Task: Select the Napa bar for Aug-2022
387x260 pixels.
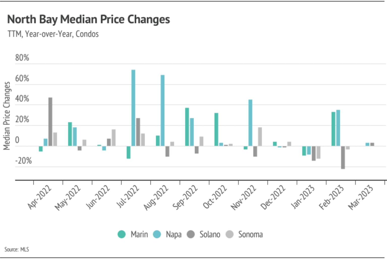Action: click(x=162, y=110)
